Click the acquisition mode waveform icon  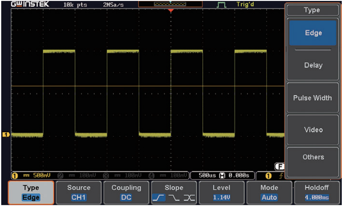221,4
